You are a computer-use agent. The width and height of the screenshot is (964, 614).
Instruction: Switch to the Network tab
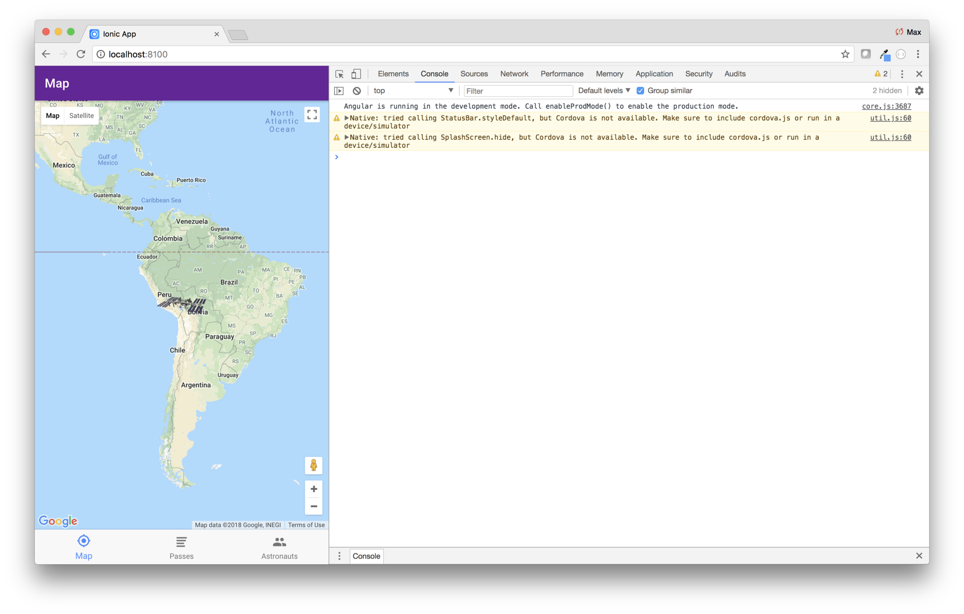(x=514, y=74)
